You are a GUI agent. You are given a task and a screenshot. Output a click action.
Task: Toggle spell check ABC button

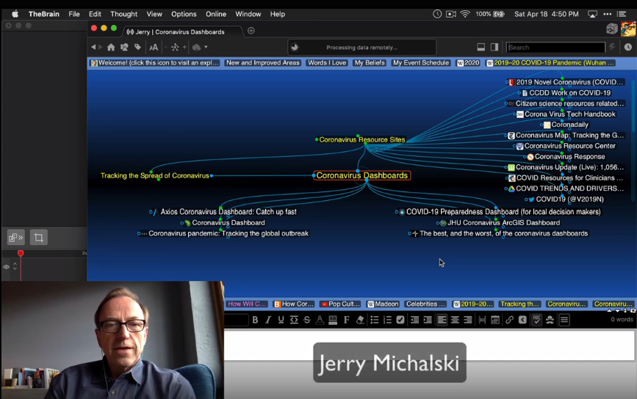(536, 320)
